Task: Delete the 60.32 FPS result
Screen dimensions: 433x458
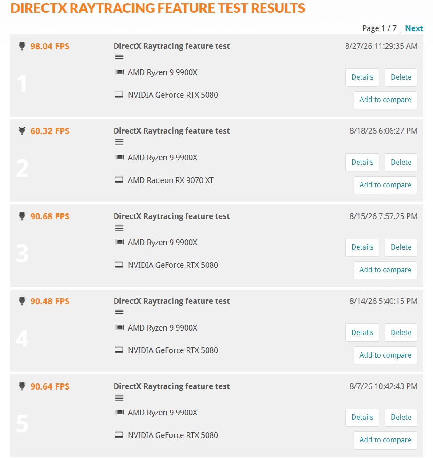Action: click(x=401, y=162)
